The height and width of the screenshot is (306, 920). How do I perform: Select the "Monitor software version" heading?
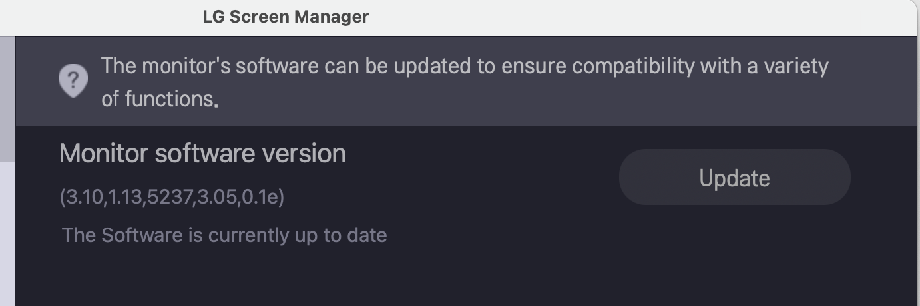tap(202, 154)
